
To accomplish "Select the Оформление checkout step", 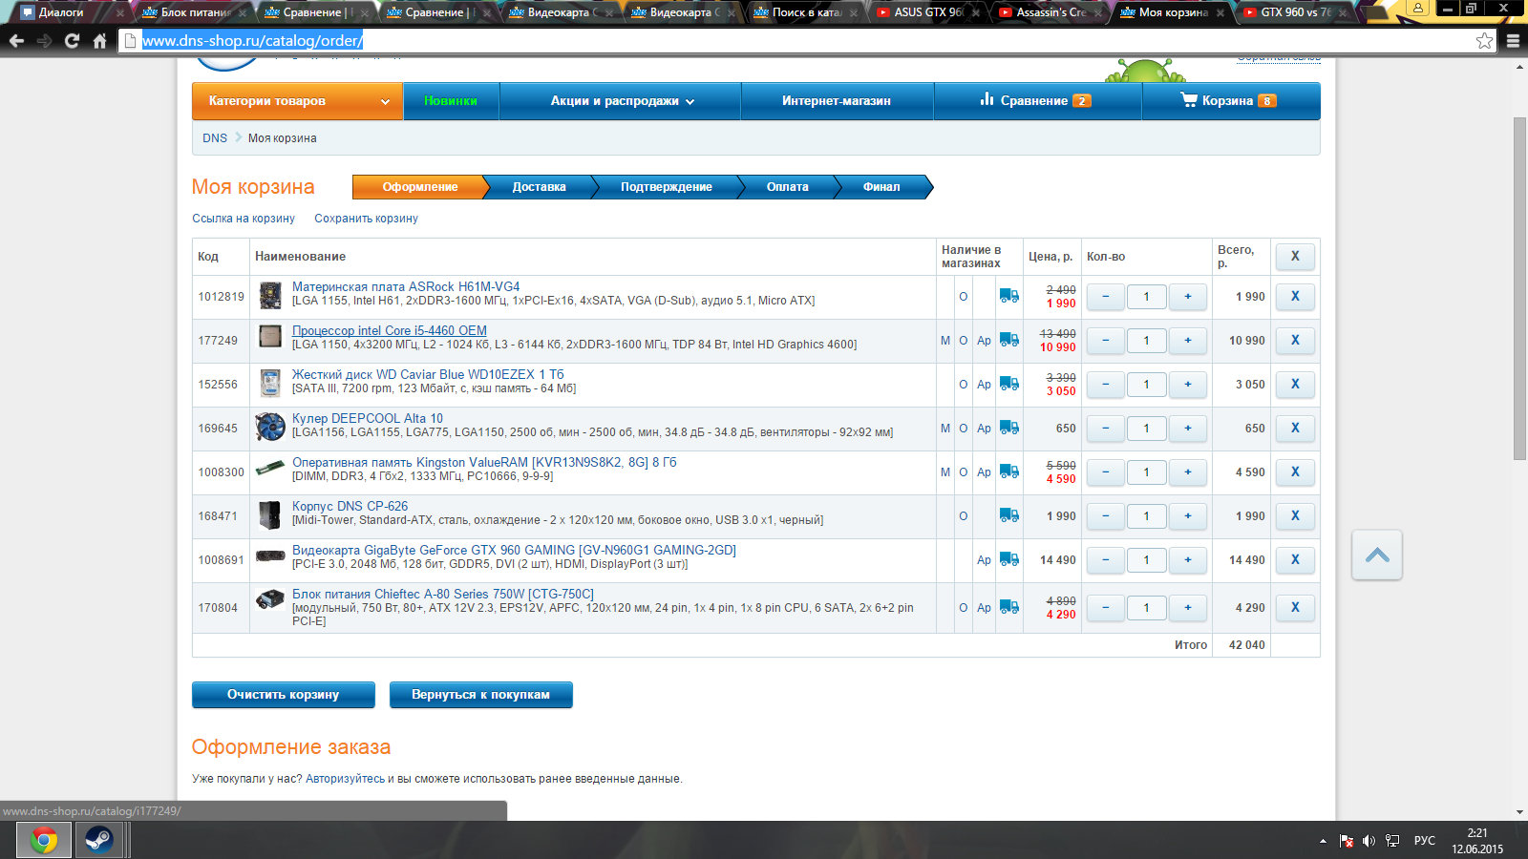I will (420, 187).
